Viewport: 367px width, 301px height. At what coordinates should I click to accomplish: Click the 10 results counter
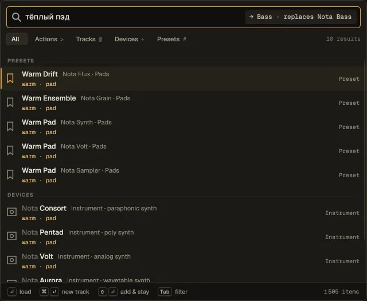[343, 39]
